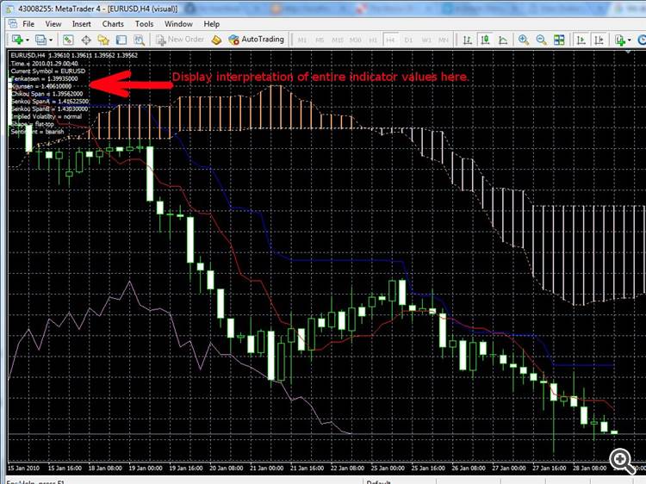This screenshot has height=484, width=646.
Task: Click the New Chart icon
Action: click(17, 40)
